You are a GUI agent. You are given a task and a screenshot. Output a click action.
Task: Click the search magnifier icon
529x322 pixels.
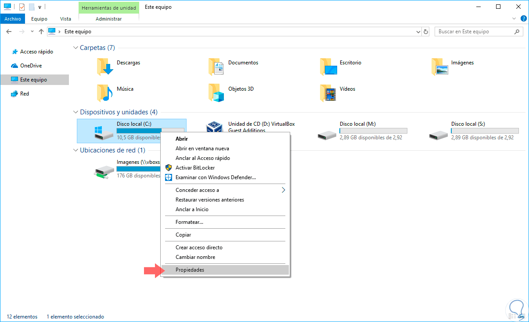tap(517, 32)
